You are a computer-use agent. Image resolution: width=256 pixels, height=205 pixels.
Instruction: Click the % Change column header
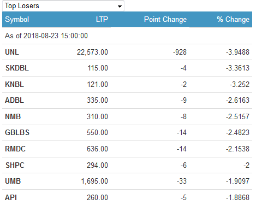(x=233, y=19)
